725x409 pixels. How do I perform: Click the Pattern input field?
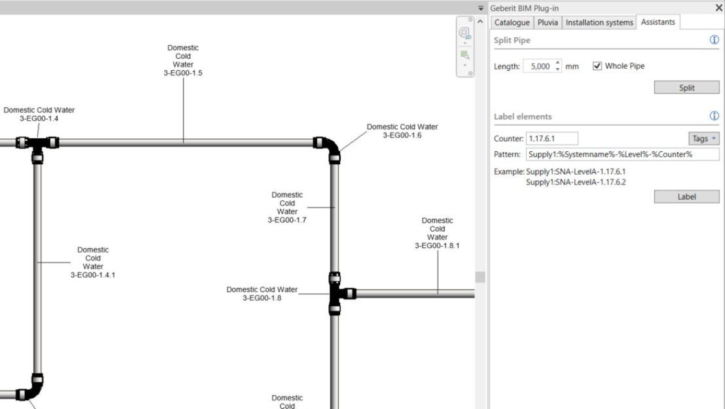(x=622, y=154)
